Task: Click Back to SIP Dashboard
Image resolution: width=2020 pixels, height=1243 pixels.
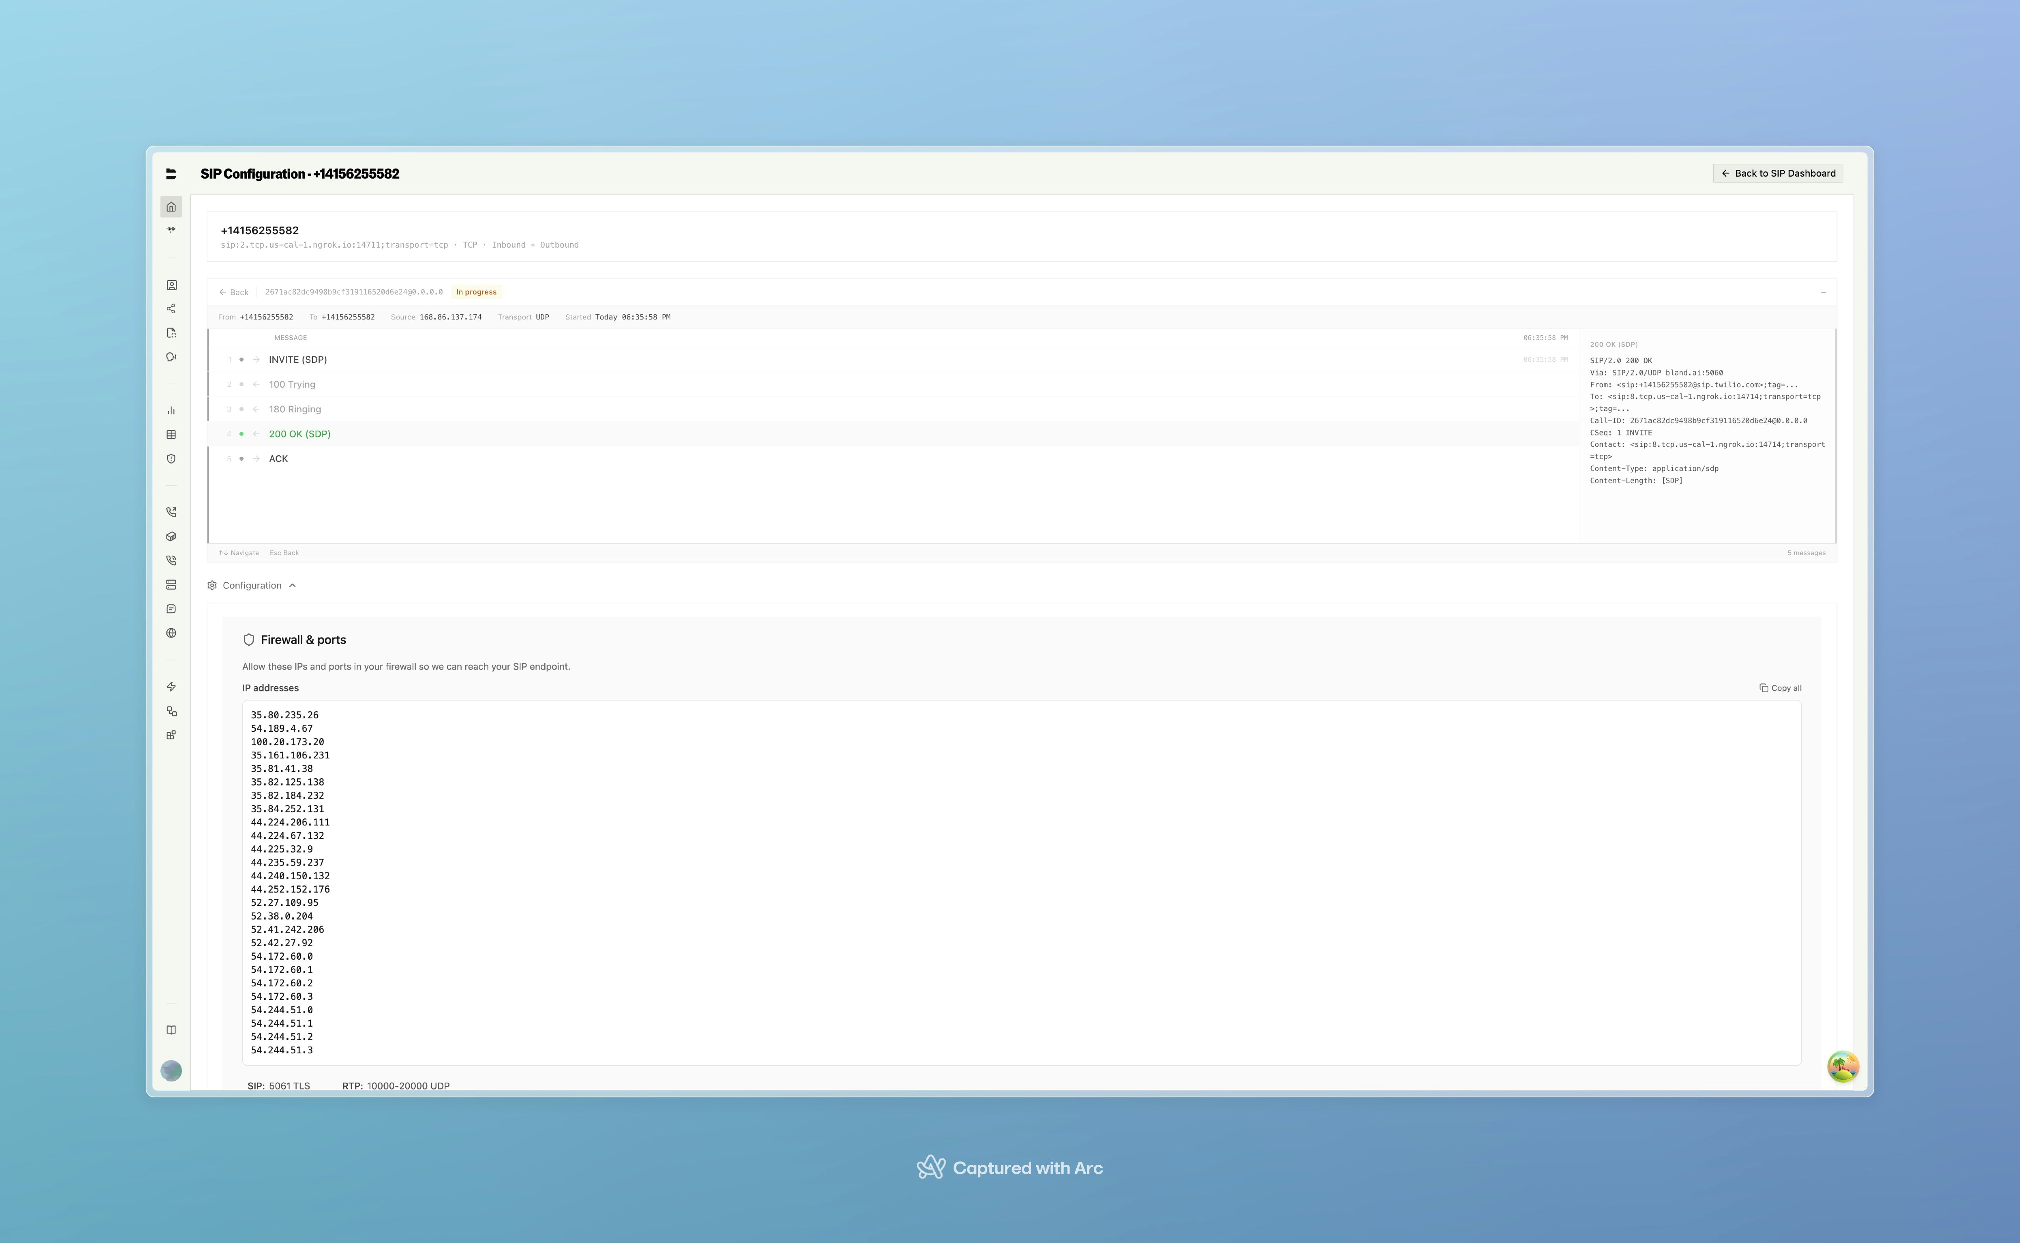Action: 1777,173
